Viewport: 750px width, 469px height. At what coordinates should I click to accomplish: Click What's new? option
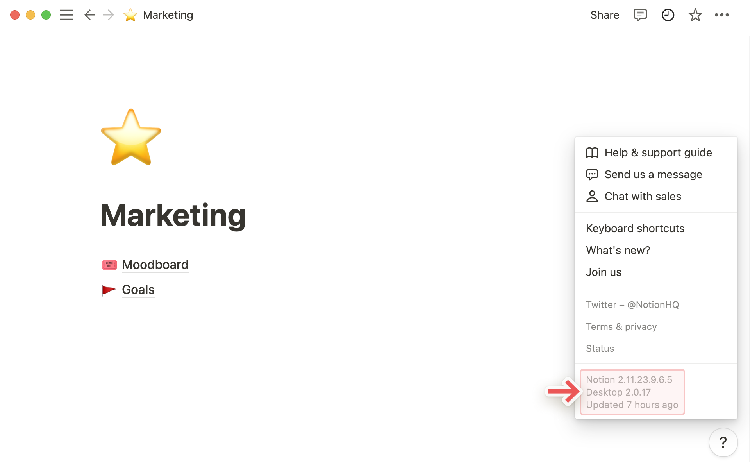click(x=618, y=250)
